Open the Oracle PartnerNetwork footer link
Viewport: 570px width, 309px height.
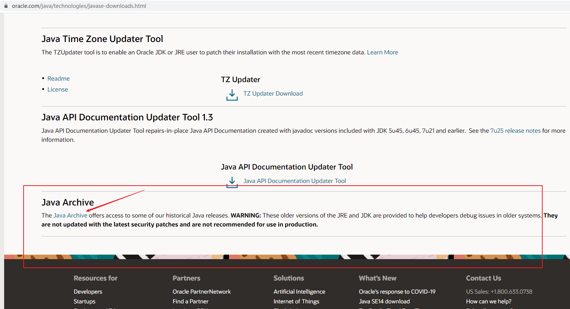[x=202, y=292]
